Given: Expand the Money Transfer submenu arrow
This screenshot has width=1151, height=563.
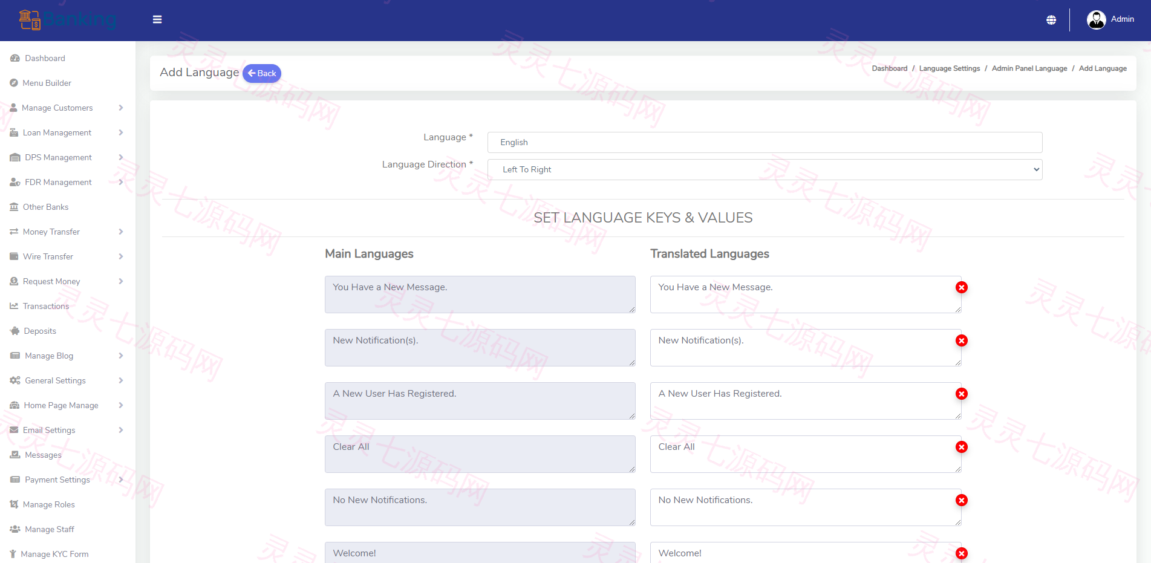Looking at the screenshot, I should [121, 232].
